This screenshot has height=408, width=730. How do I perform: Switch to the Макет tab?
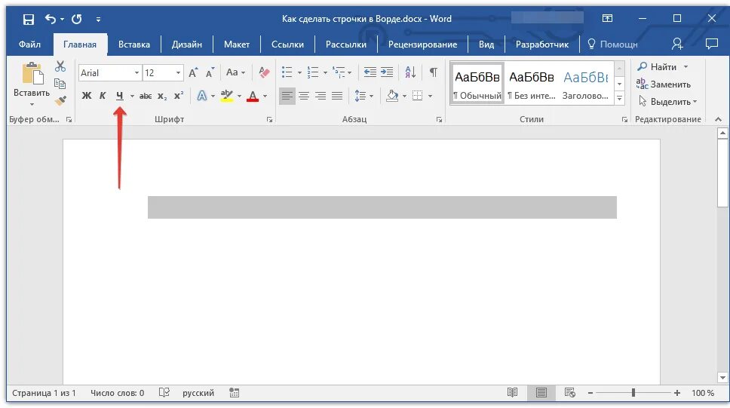[x=237, y=44]
